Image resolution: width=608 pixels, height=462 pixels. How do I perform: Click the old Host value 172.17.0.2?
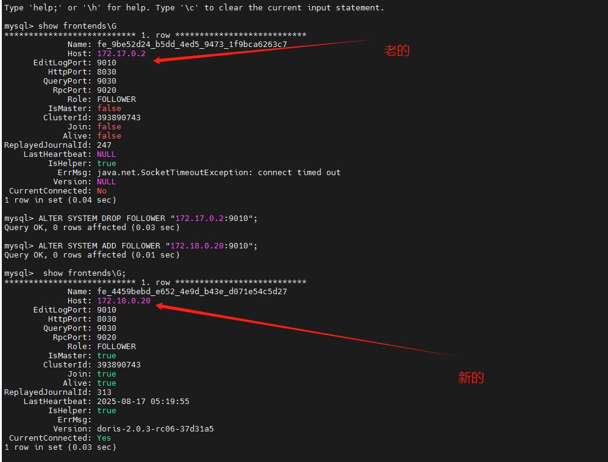tap(121, 54)
